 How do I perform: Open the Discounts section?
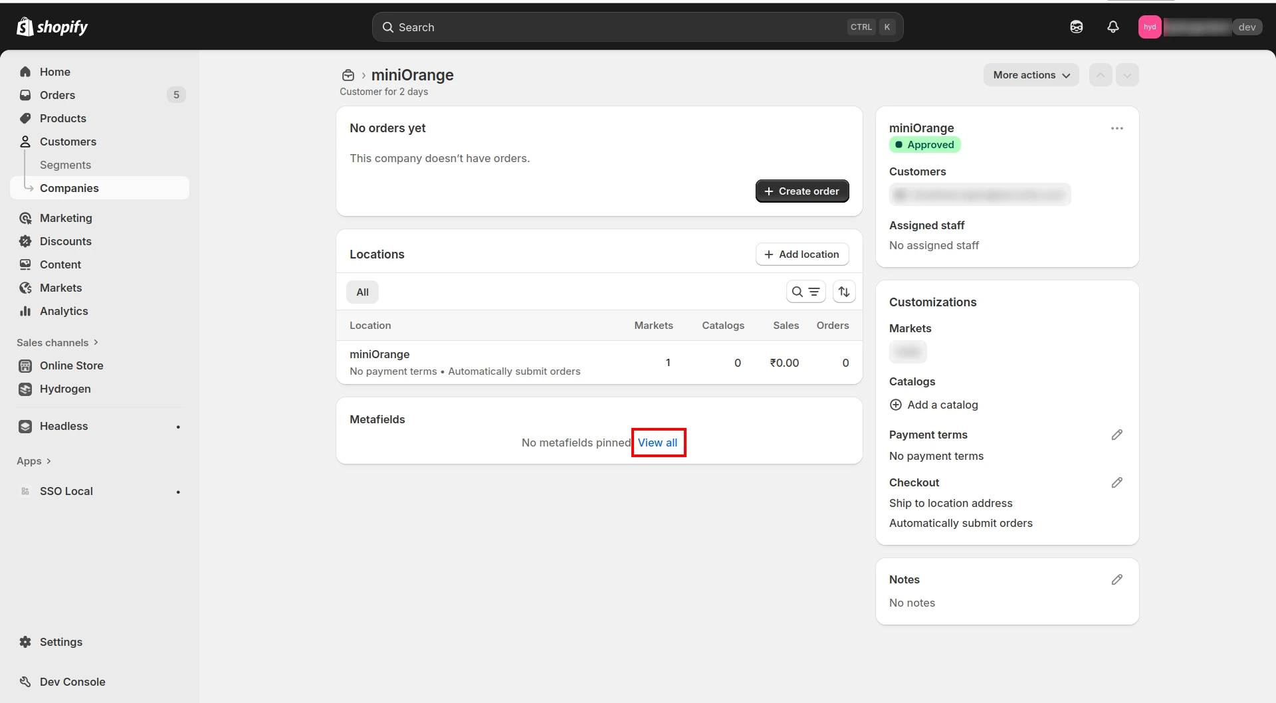[65, 241]
